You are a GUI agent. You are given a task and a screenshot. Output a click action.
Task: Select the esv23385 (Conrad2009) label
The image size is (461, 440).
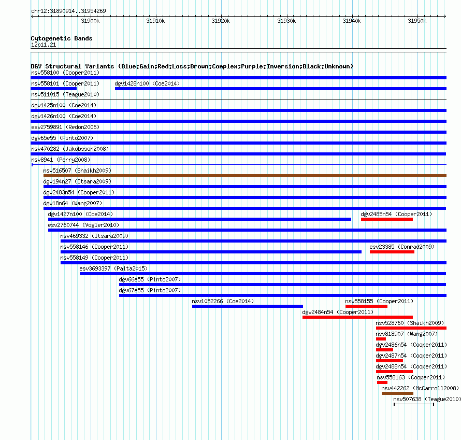[402, 247]
